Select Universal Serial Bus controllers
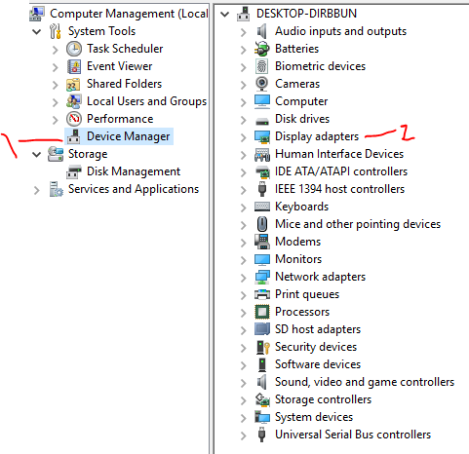This screenshot has height=454, width=469. click(x=353, y=435)
